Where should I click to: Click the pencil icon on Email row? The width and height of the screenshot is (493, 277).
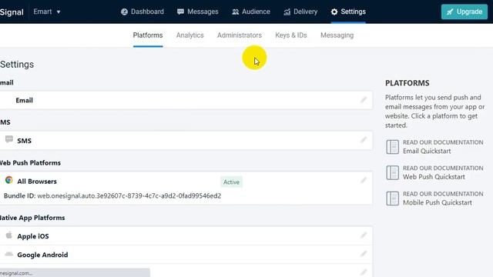364,100
